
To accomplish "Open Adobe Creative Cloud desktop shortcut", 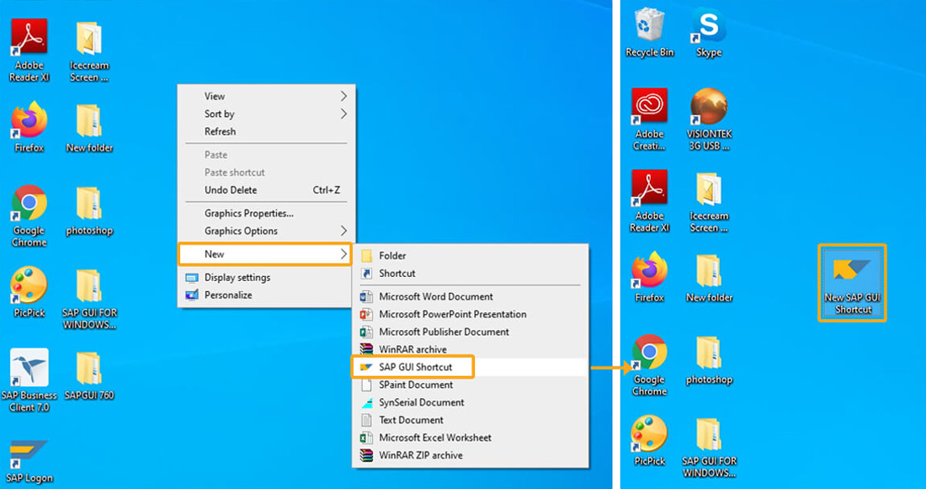I will [x=649, y=108].
